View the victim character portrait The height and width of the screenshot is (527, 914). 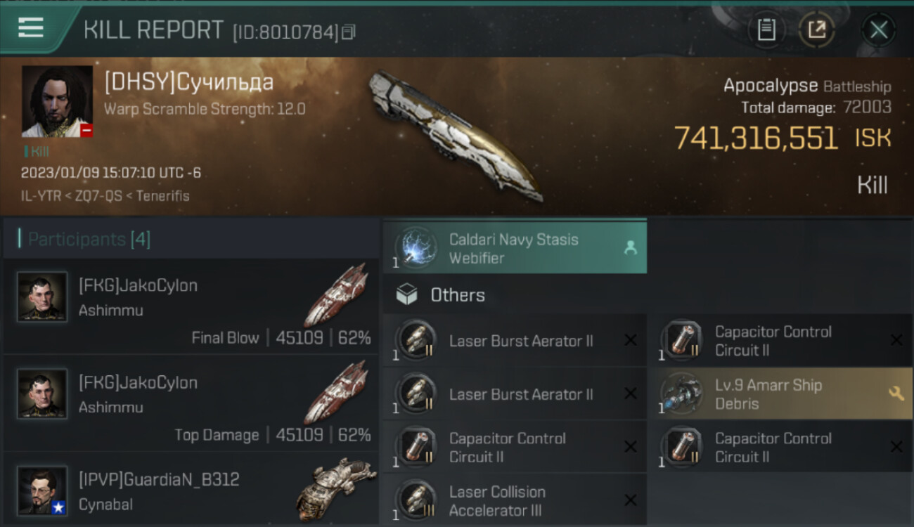(x=57, y=101)
